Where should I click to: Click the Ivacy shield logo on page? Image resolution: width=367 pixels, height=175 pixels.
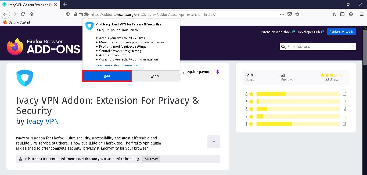[x=25, y=78]
